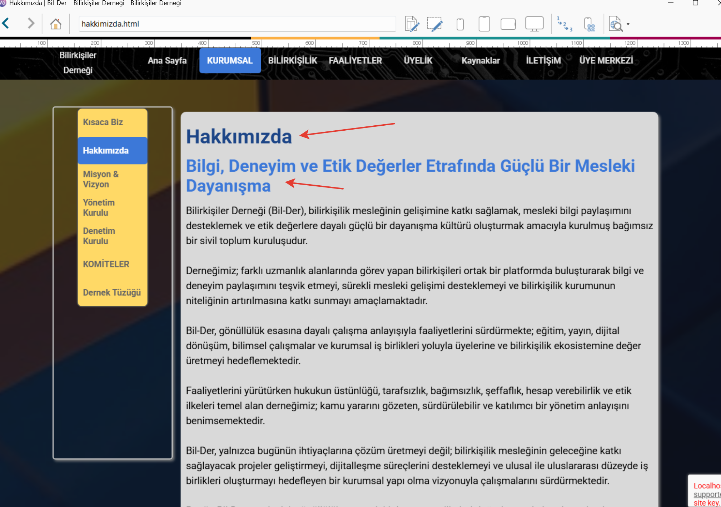Click the red Localhost site key notice
This screenshot has height=507, width=721.
pos(707,494)
